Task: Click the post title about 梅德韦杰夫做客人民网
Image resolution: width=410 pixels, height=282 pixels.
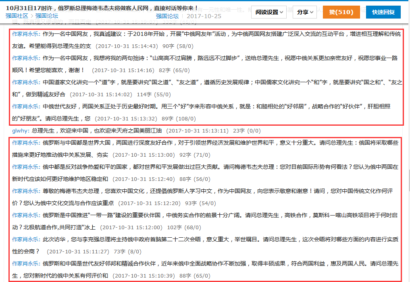Action: (x=102, y=8)
